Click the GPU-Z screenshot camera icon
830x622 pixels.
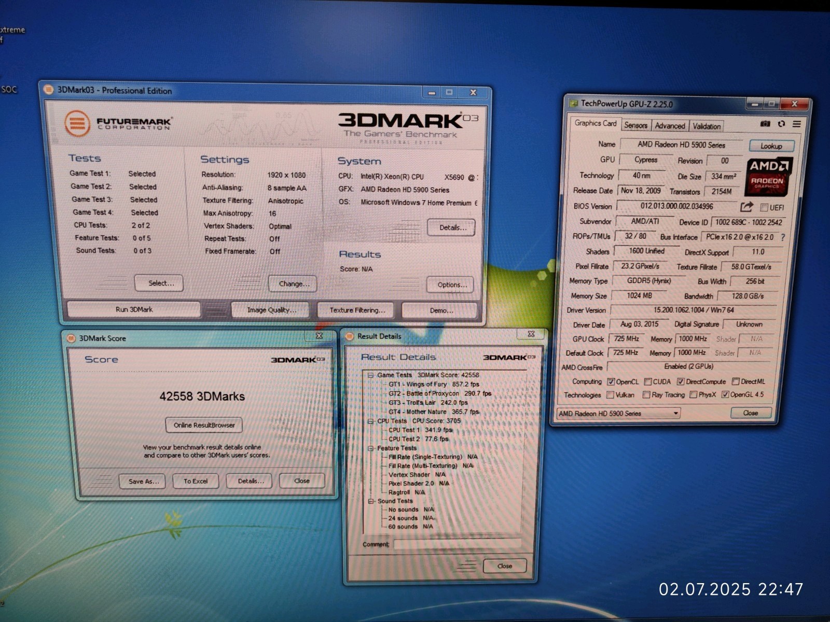coord(765,124)
